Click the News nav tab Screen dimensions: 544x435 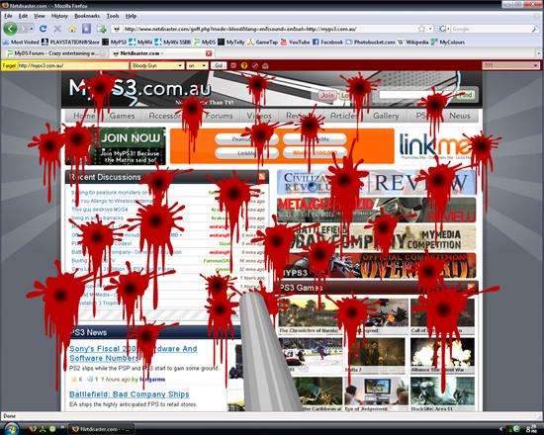point(460,116)
